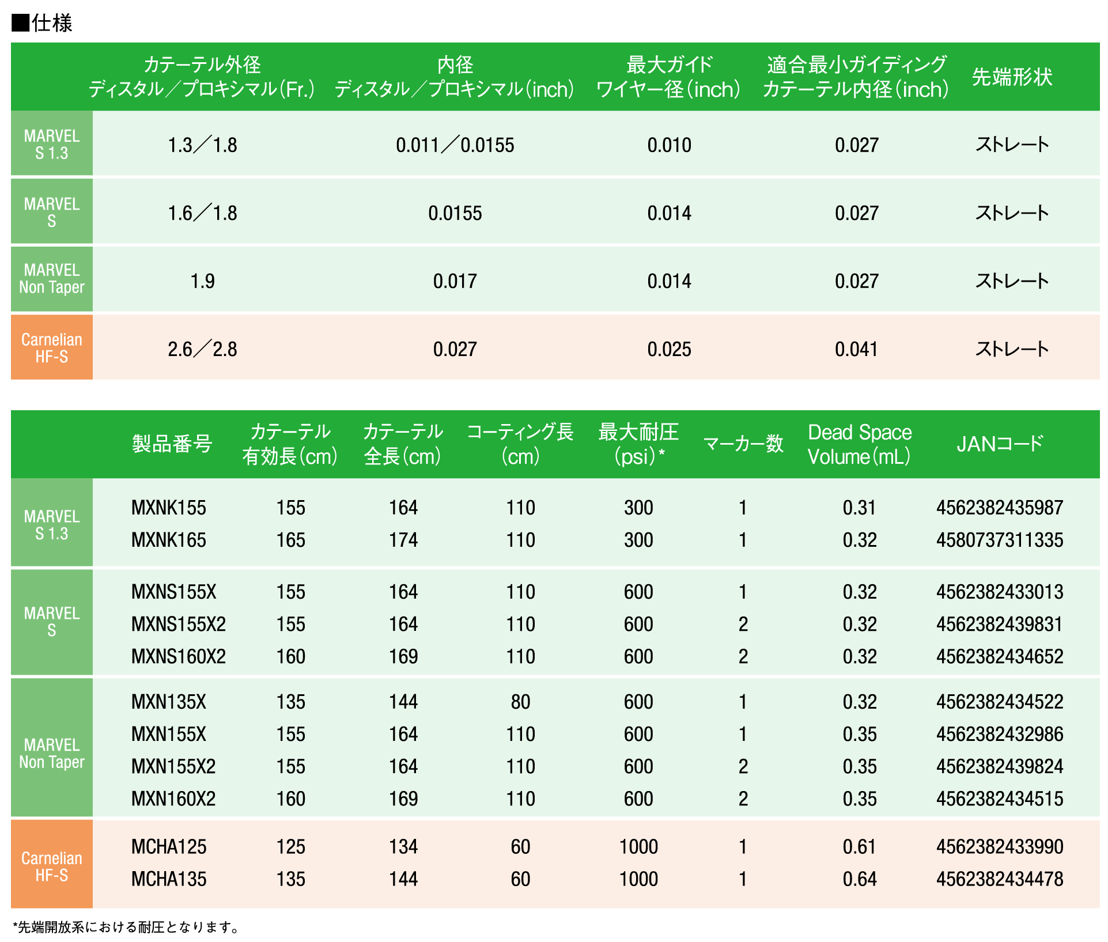Select JAN code 4580737311335

tap(999, 540)
